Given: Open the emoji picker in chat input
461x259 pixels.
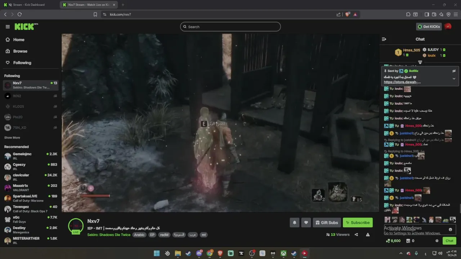Looking at the screenshot, I should coord(450,230).
